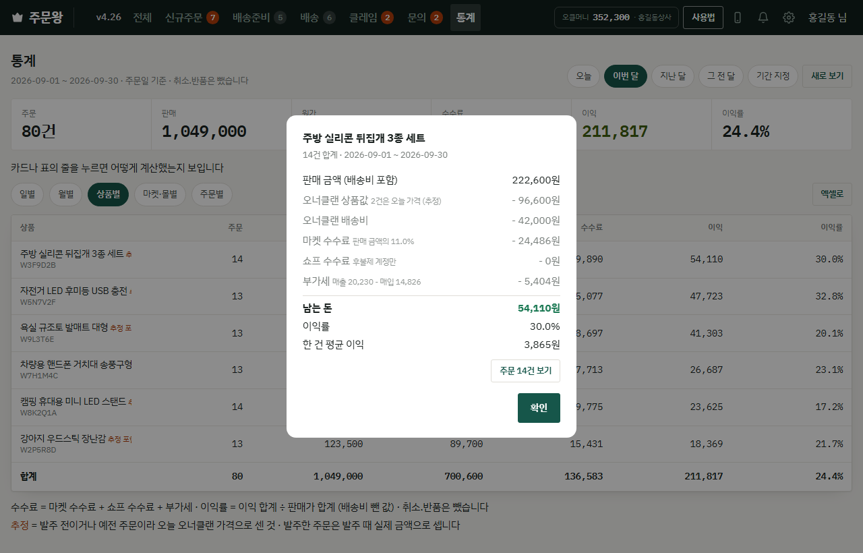Click the 판매 1,049,000 summary card

(221, 125)
